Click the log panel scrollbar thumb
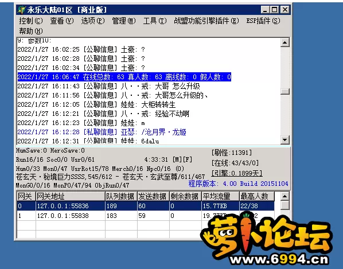 click(285, 91)
